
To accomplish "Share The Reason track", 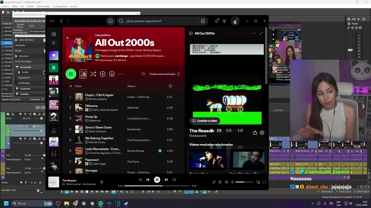I will point(255,133).
